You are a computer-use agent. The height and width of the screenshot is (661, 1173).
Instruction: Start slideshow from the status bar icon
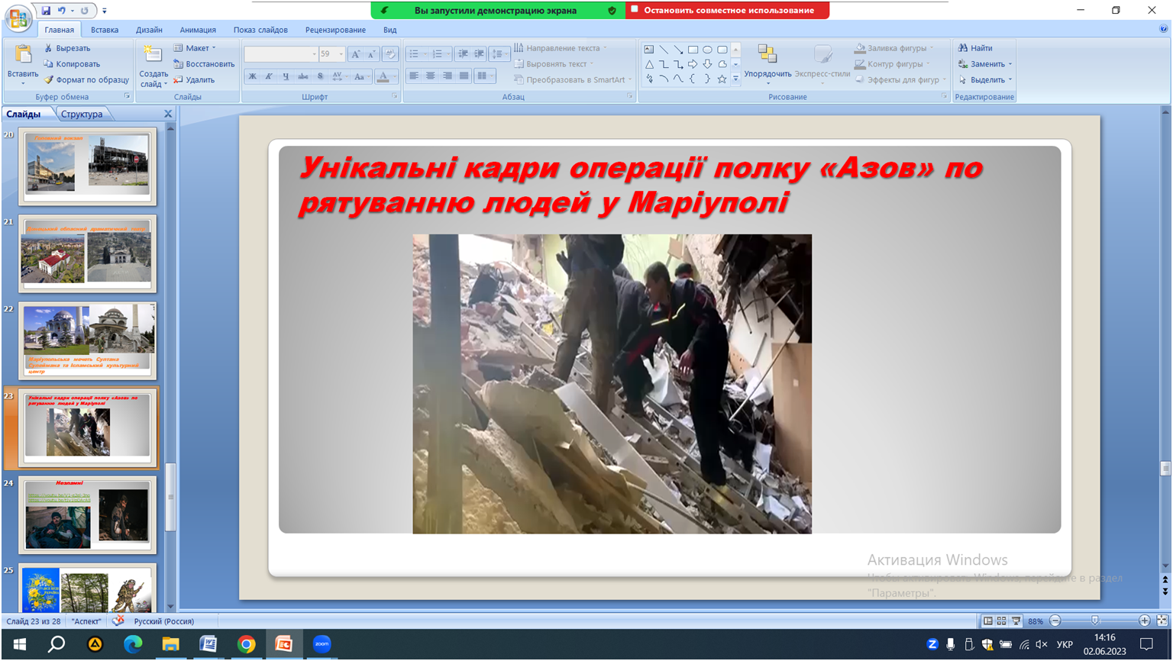[1016, 621]
